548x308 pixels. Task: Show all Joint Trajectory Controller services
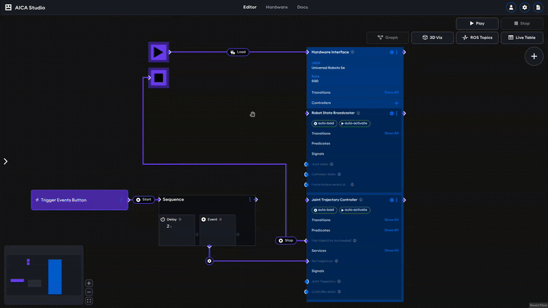(x=390, y=251)
